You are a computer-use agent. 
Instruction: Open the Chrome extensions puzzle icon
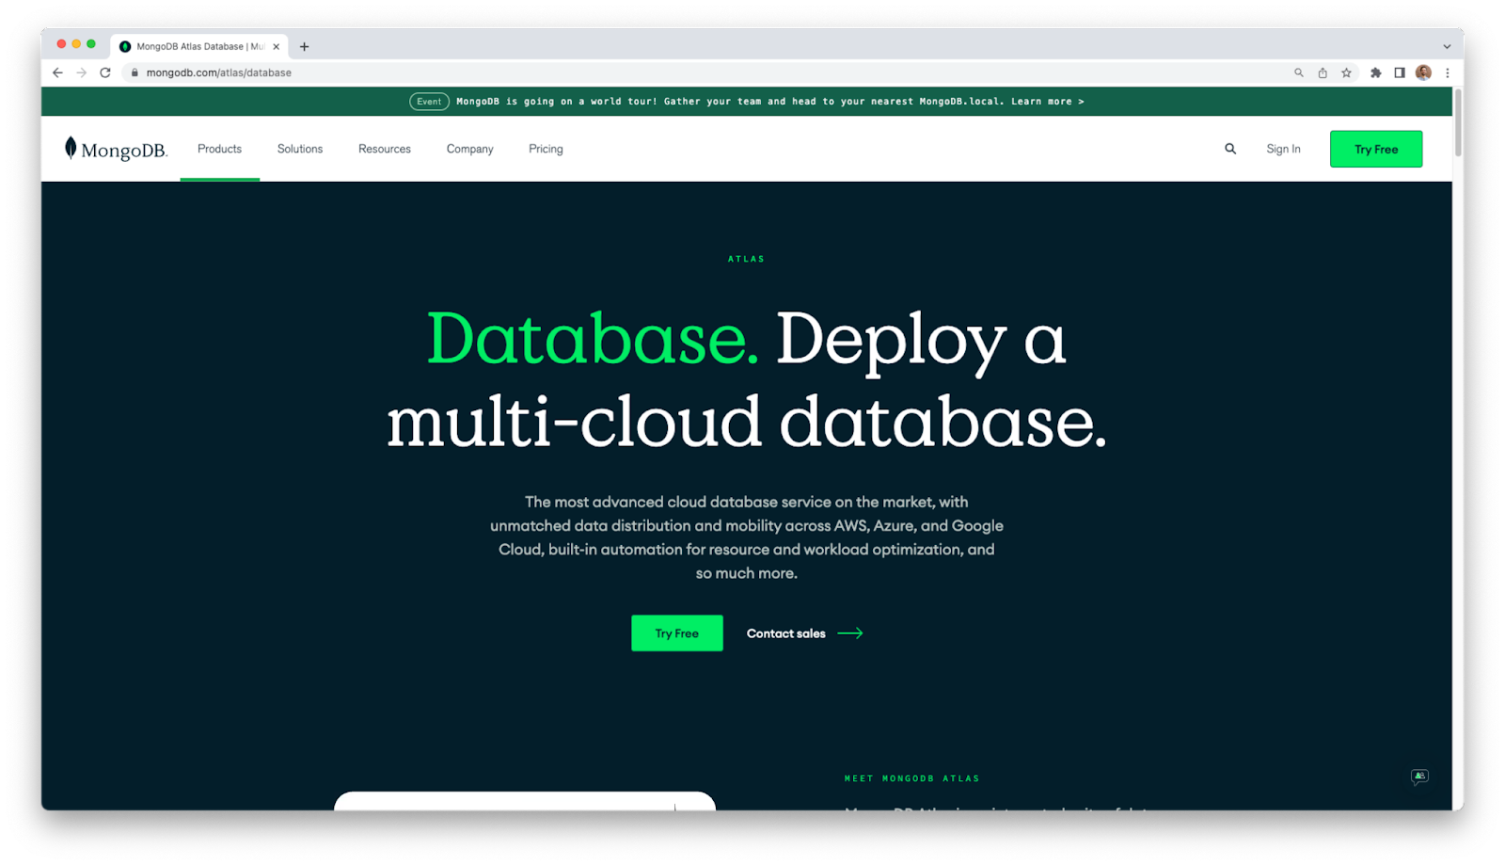(1375, 72)
